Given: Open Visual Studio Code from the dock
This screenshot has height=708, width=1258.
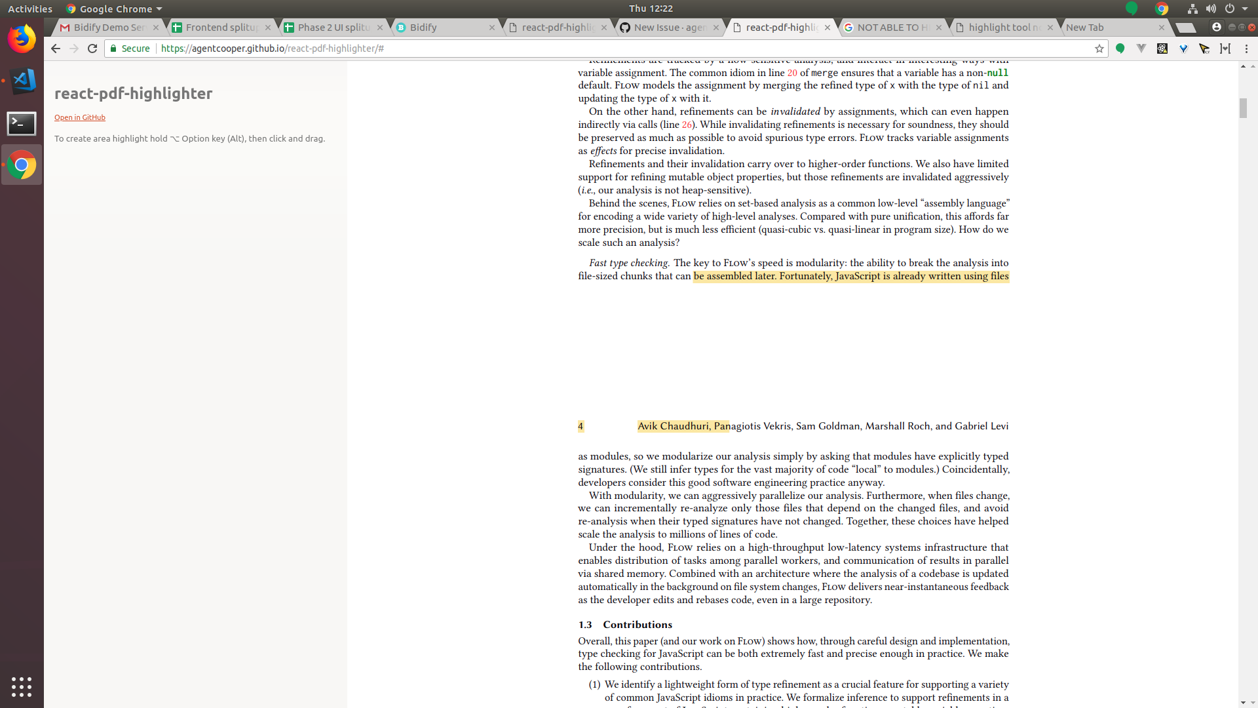Looking at the screenshot, I should point(22,81).
